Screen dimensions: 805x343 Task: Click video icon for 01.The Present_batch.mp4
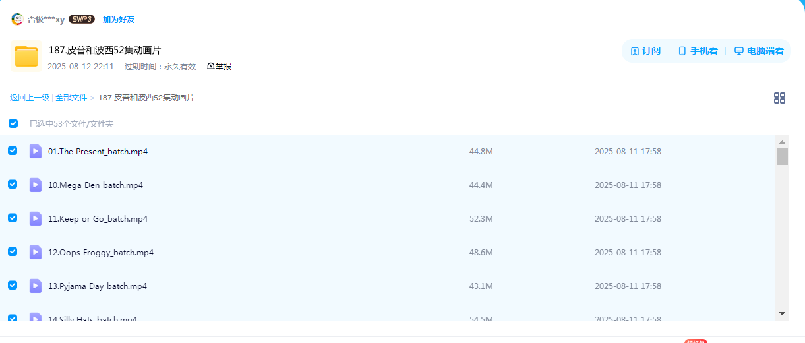[36, 151]
